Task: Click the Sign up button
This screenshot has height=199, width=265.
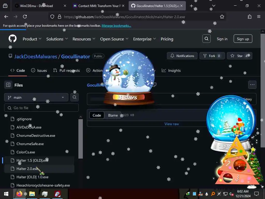Action: pyautogui.click(x=243, y=39)
